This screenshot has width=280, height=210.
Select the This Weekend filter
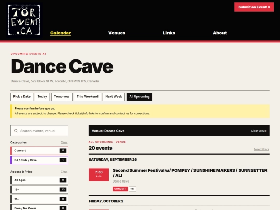(x=87, y=97)
